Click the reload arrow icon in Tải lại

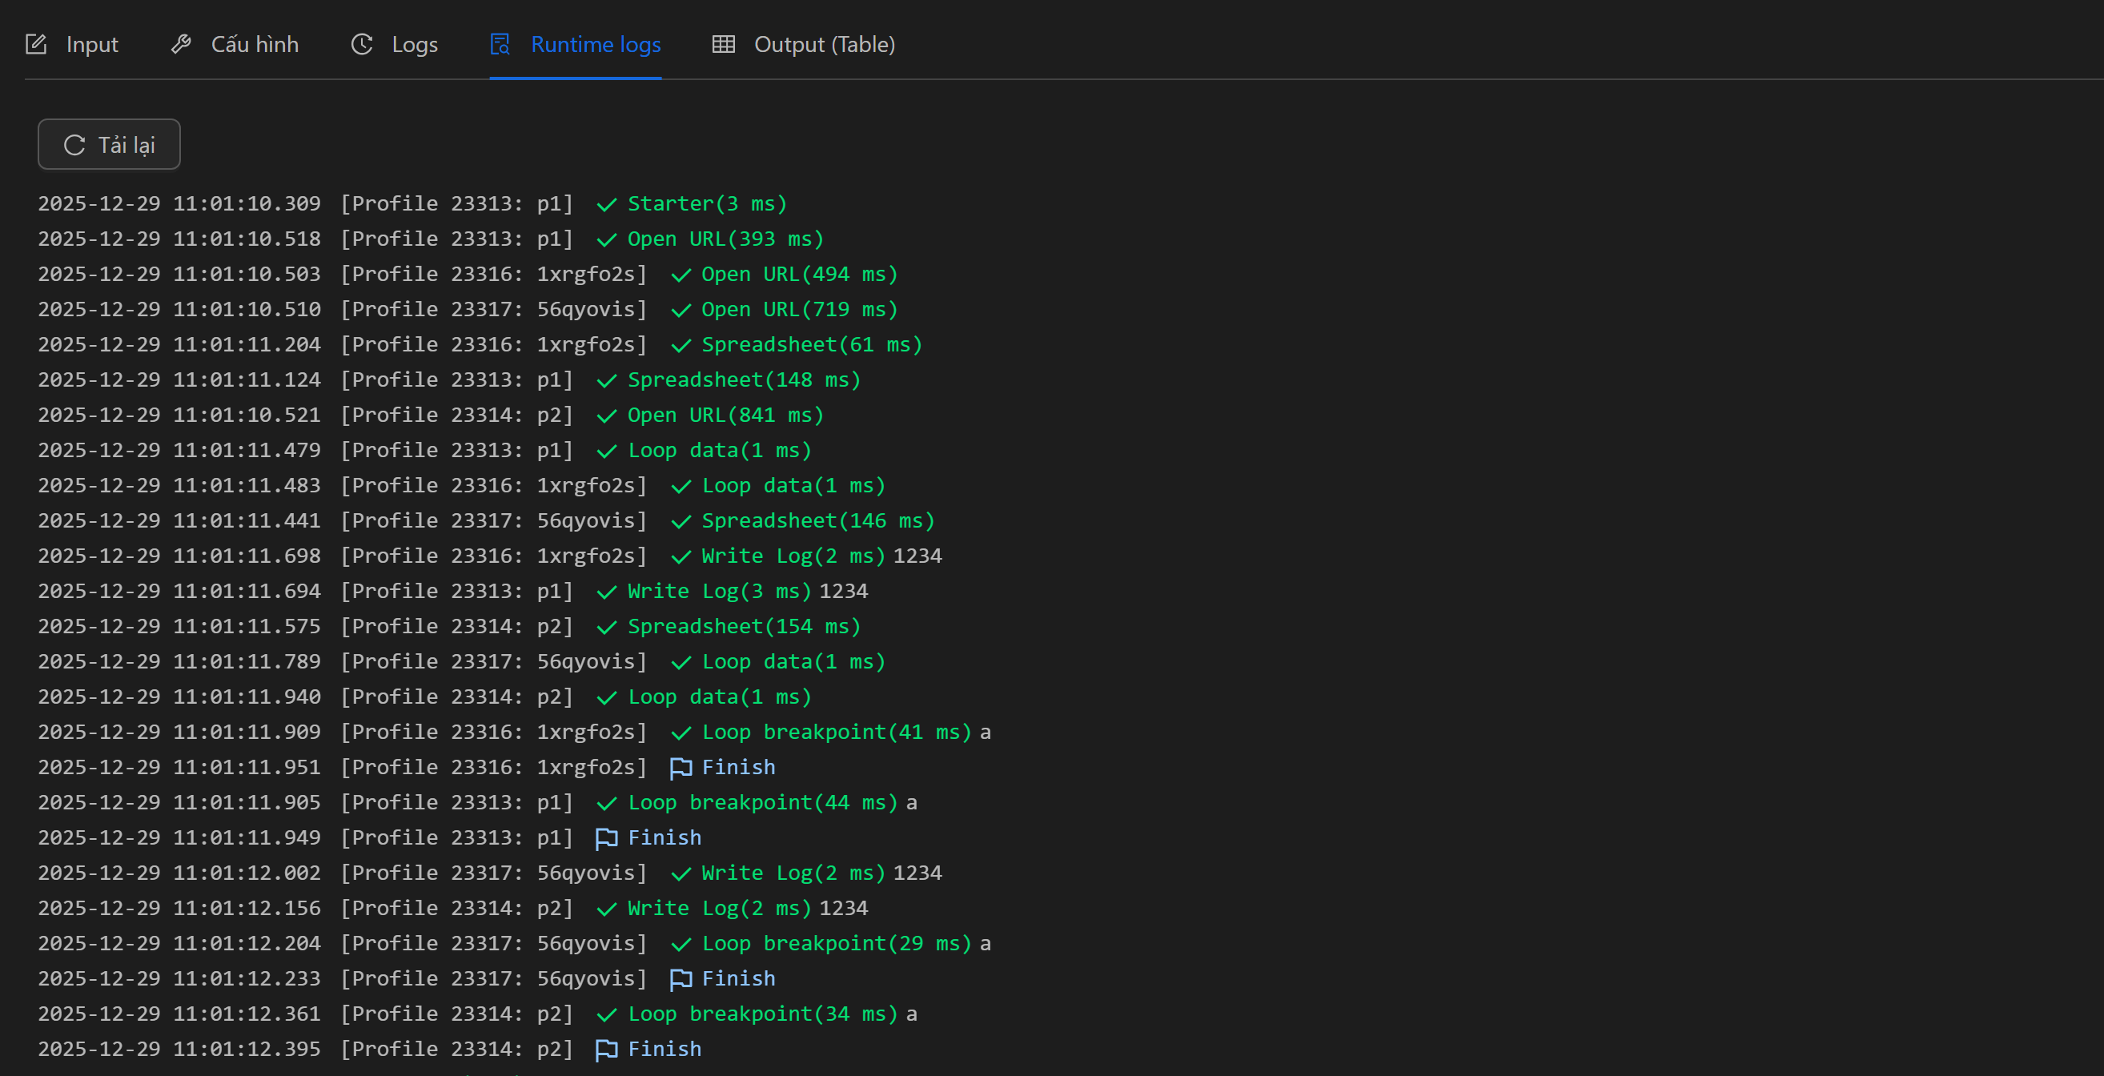74,146
